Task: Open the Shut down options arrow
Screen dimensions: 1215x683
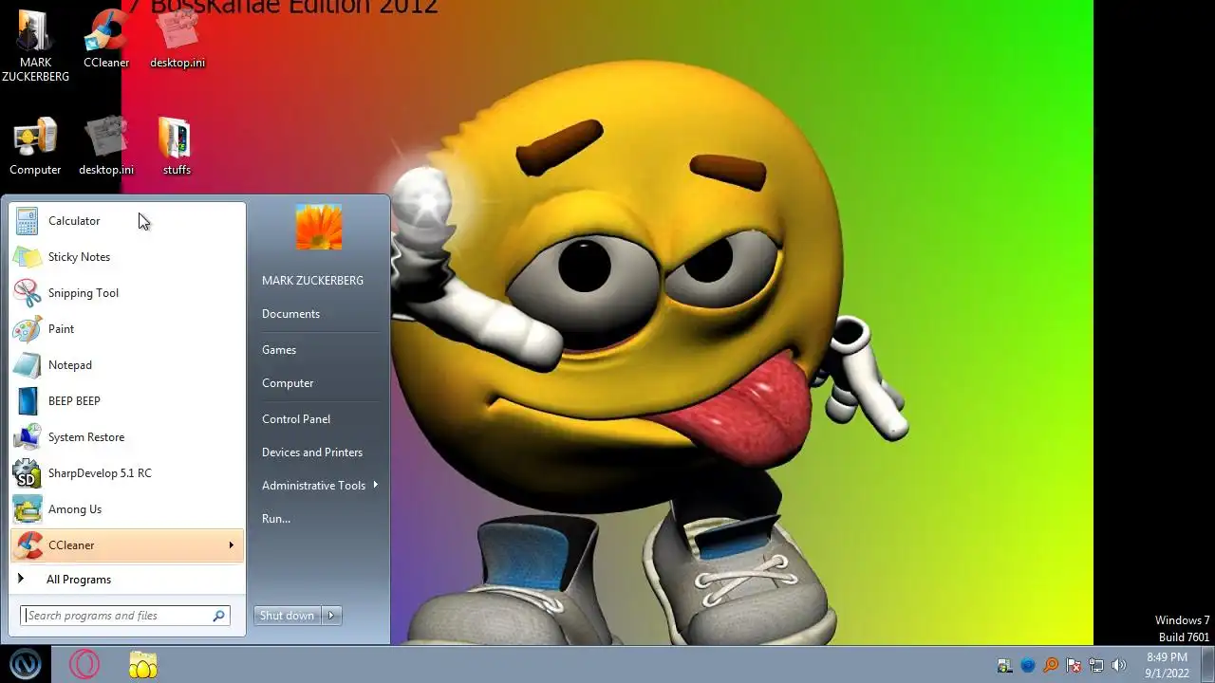Action: pos(331,616)
